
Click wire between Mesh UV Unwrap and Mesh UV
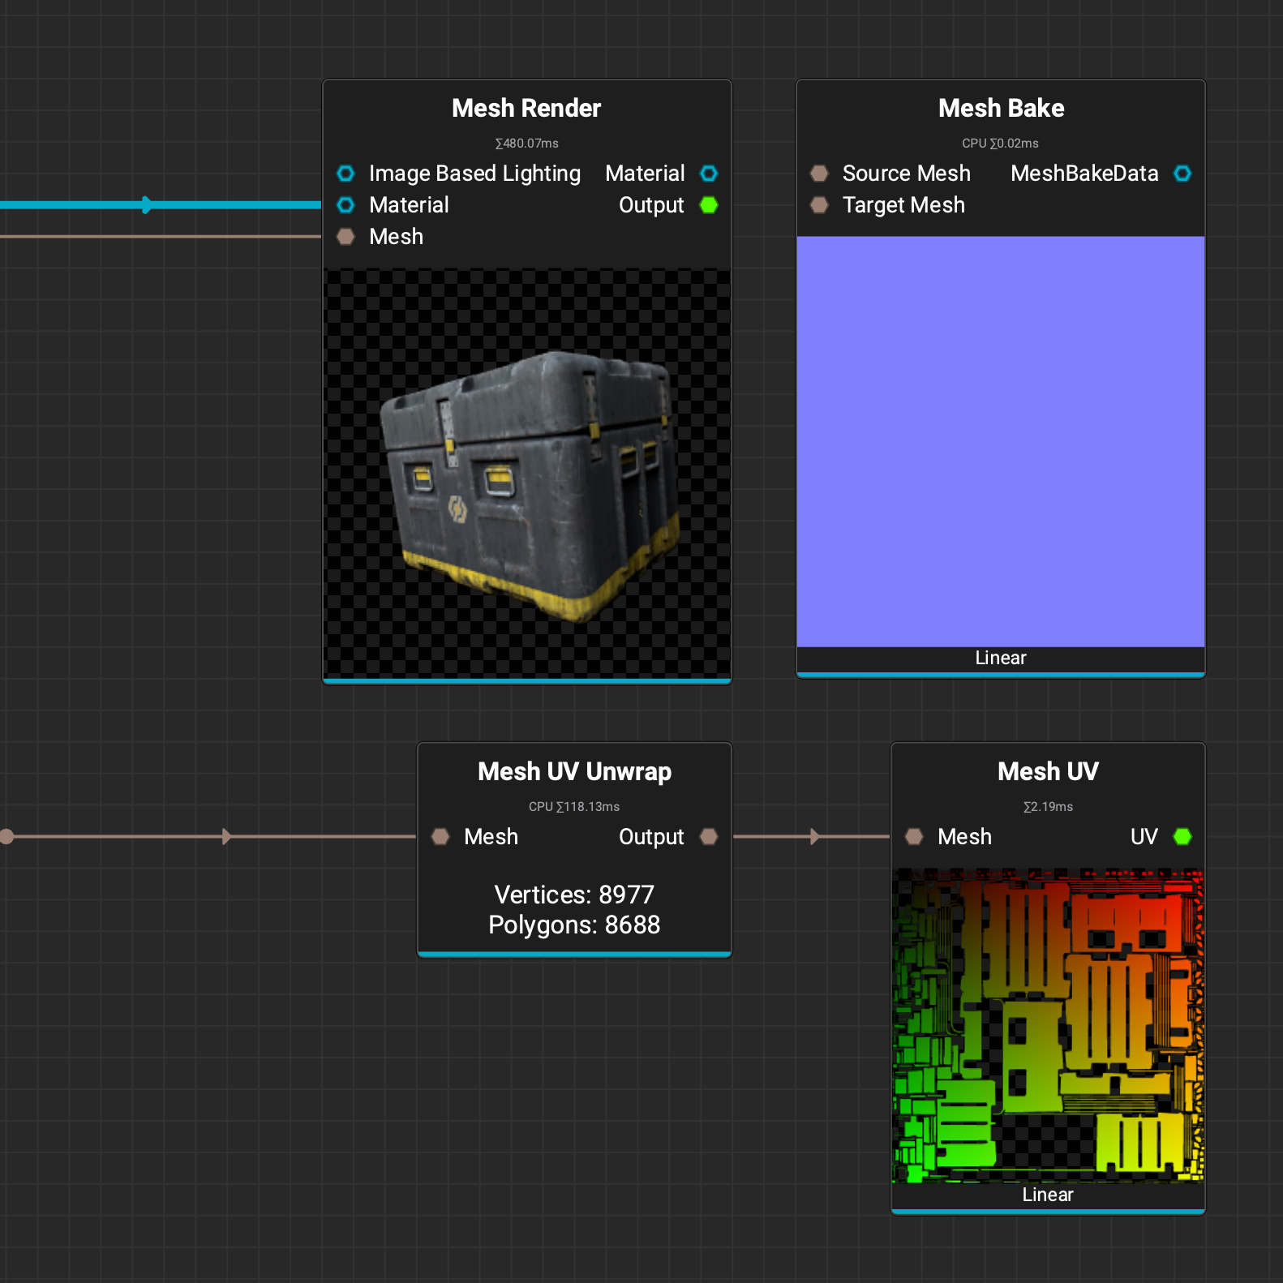click(811, 837)
